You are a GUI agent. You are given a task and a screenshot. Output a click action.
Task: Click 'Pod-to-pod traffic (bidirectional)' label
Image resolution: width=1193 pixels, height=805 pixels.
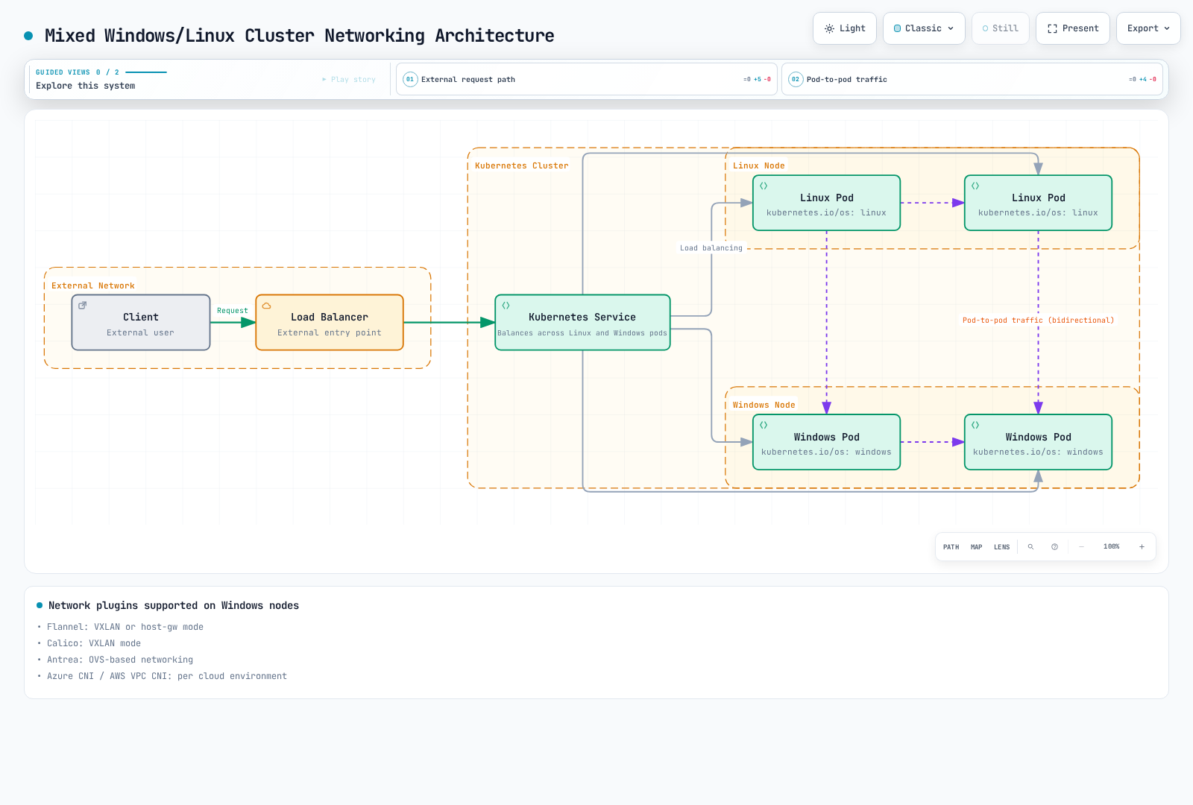(x=1038, y=321)
